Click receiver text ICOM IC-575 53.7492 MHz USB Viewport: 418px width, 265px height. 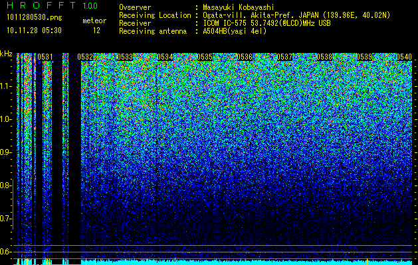tap(266, 23)
